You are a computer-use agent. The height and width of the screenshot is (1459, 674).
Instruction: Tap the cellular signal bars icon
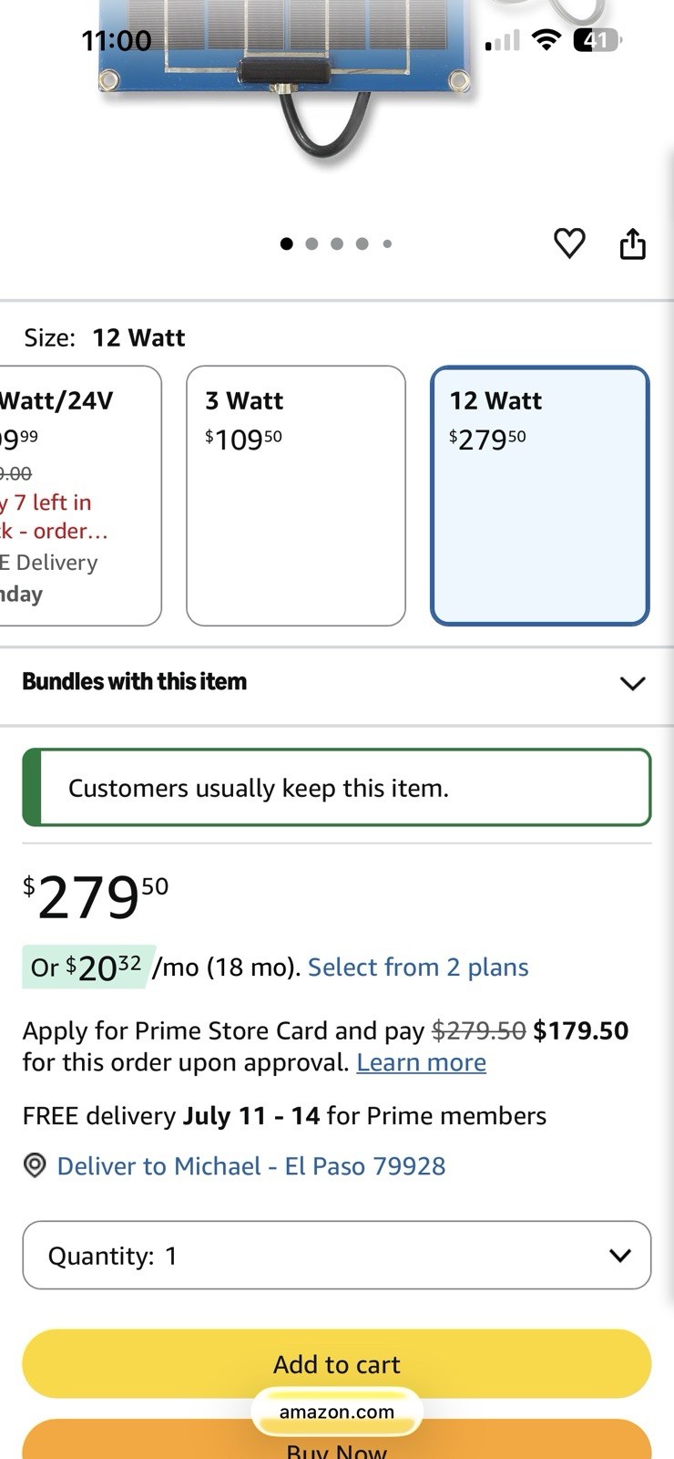point(502,40)
